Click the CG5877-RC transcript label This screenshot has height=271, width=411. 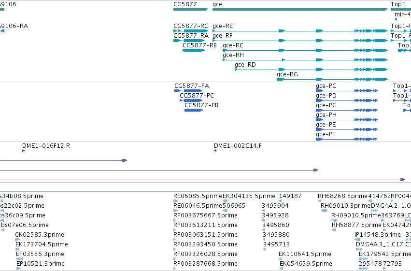click(x=191, y=26)
